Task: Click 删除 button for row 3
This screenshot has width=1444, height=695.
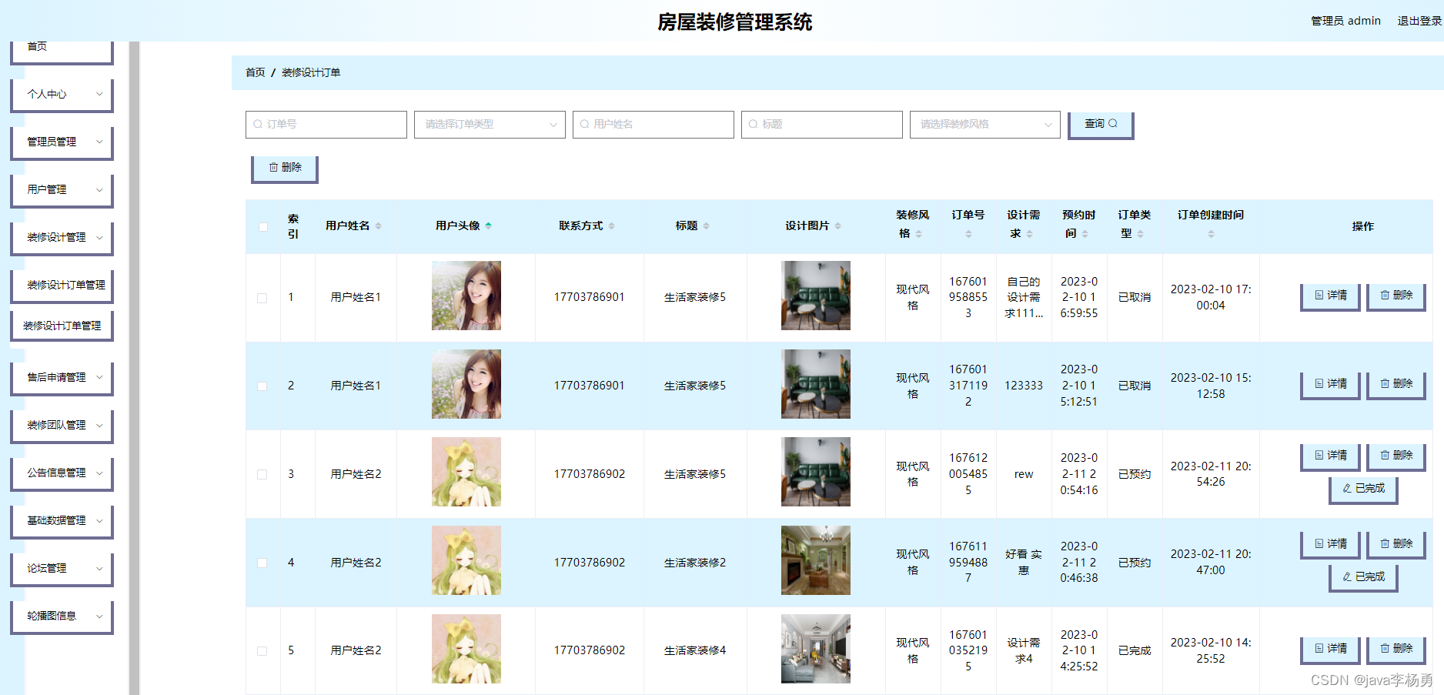Action: 1396,456
